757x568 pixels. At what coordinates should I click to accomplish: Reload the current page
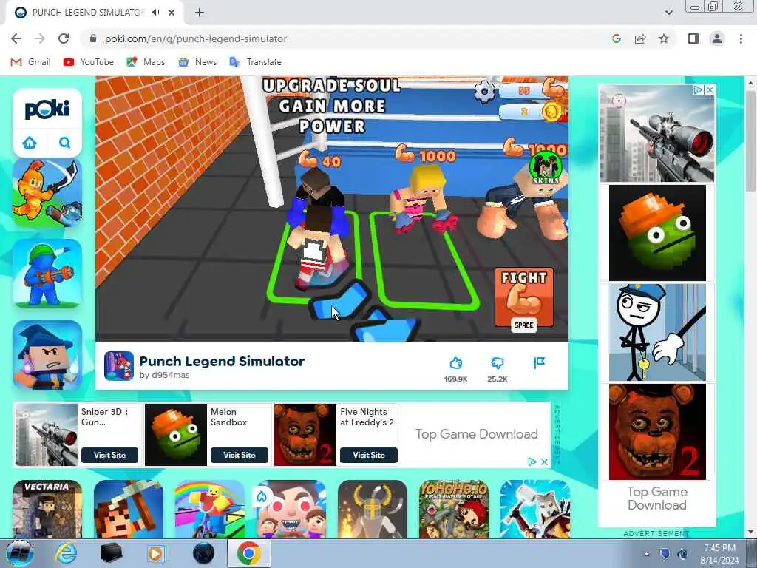tap(64, 38)
